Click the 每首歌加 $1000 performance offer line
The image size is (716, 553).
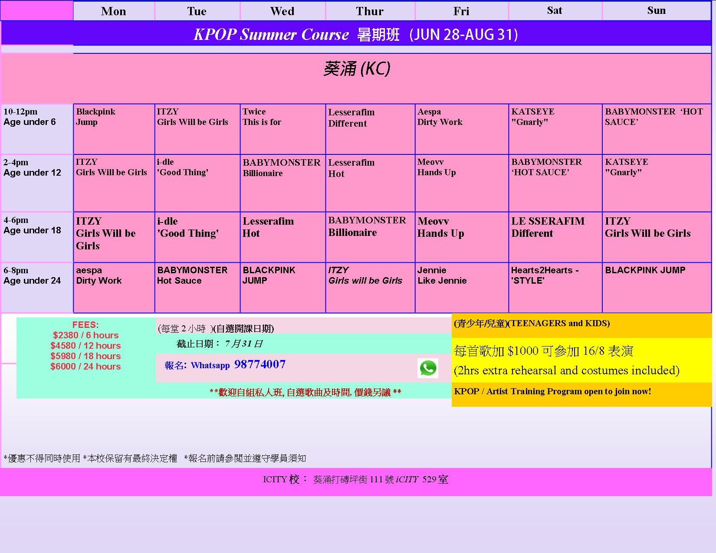click(543, 350)
